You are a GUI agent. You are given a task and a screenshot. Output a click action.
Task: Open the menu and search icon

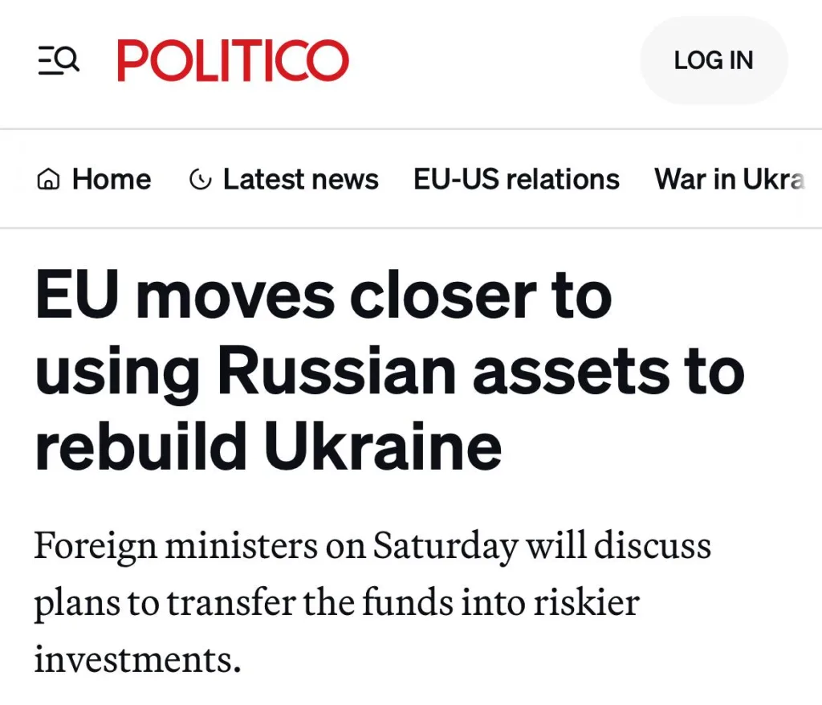point(59,60)
